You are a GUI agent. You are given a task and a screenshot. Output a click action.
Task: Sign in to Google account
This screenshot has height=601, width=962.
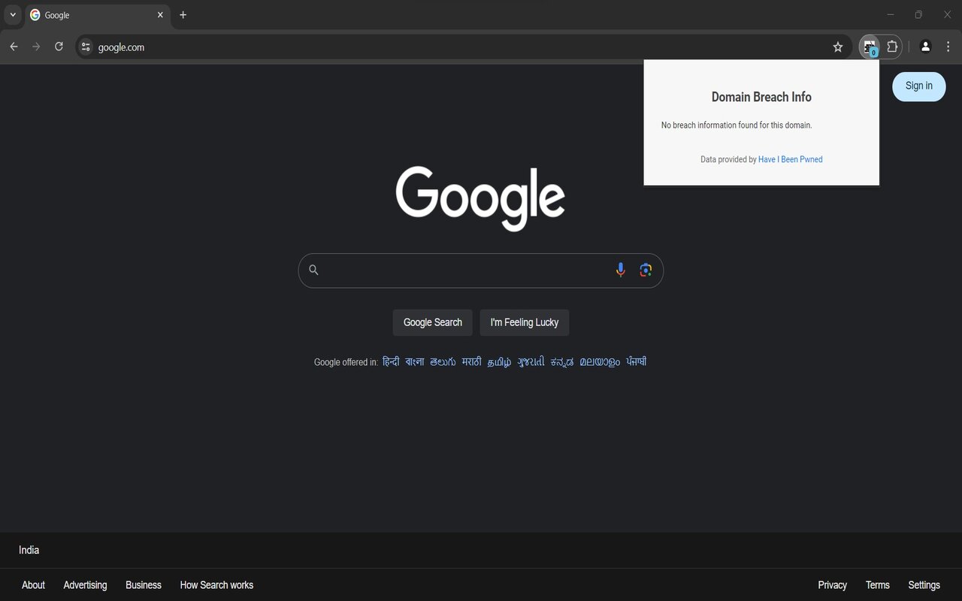(918, 86)
